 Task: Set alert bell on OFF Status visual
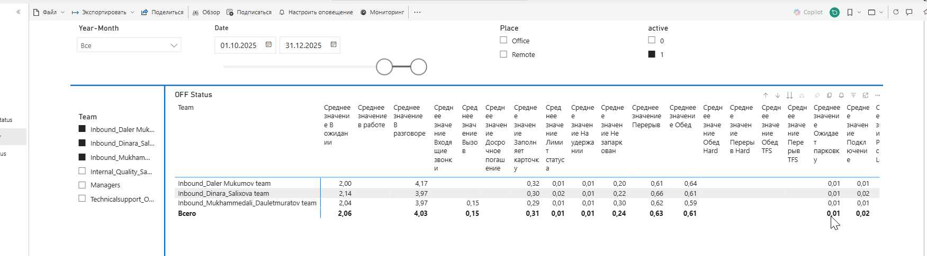[x=841, y=96]
